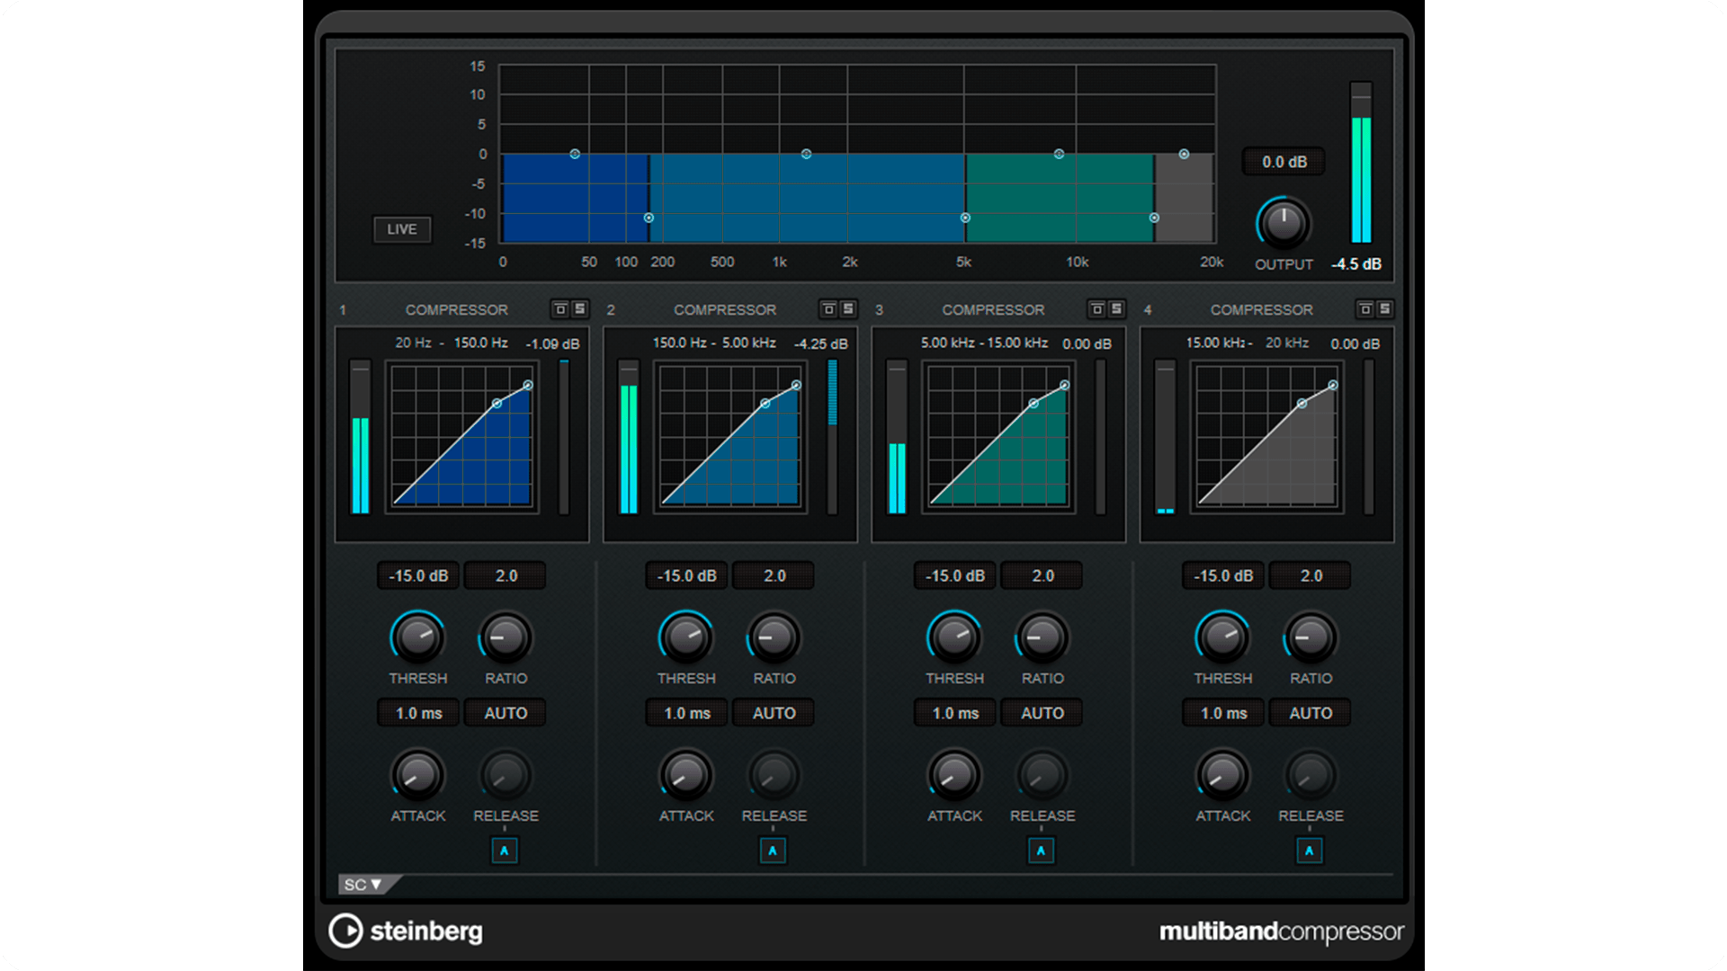Click band 3 attack value 1.0 ms field
This screenshot has width=1727, height=971.
[954, 713]
